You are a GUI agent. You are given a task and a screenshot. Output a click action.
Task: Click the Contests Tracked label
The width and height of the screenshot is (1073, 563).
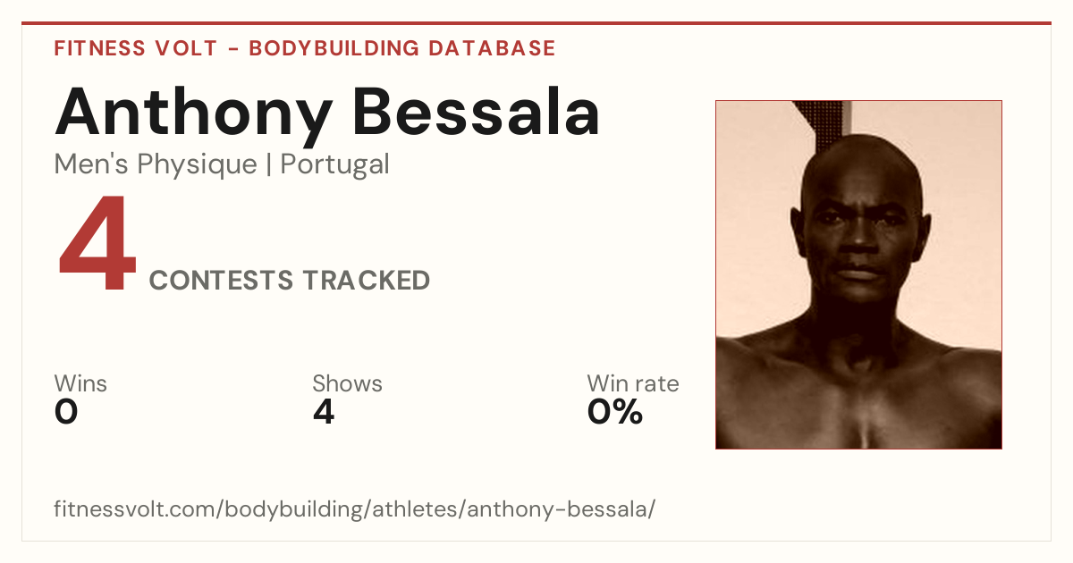[x=290, y=281]
